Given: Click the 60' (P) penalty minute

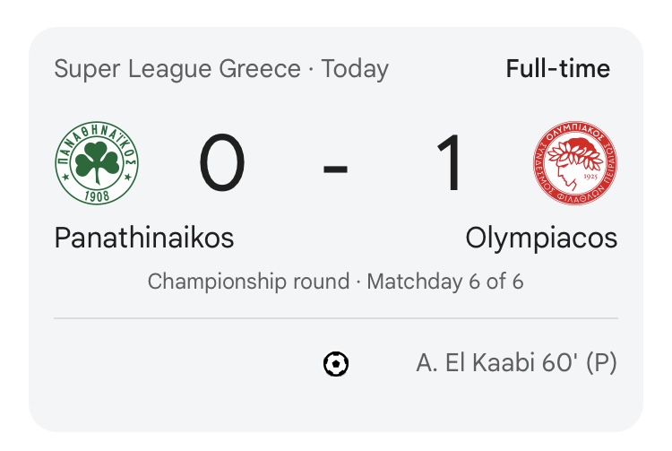Looking at the screenshot, I should (576, 364).
